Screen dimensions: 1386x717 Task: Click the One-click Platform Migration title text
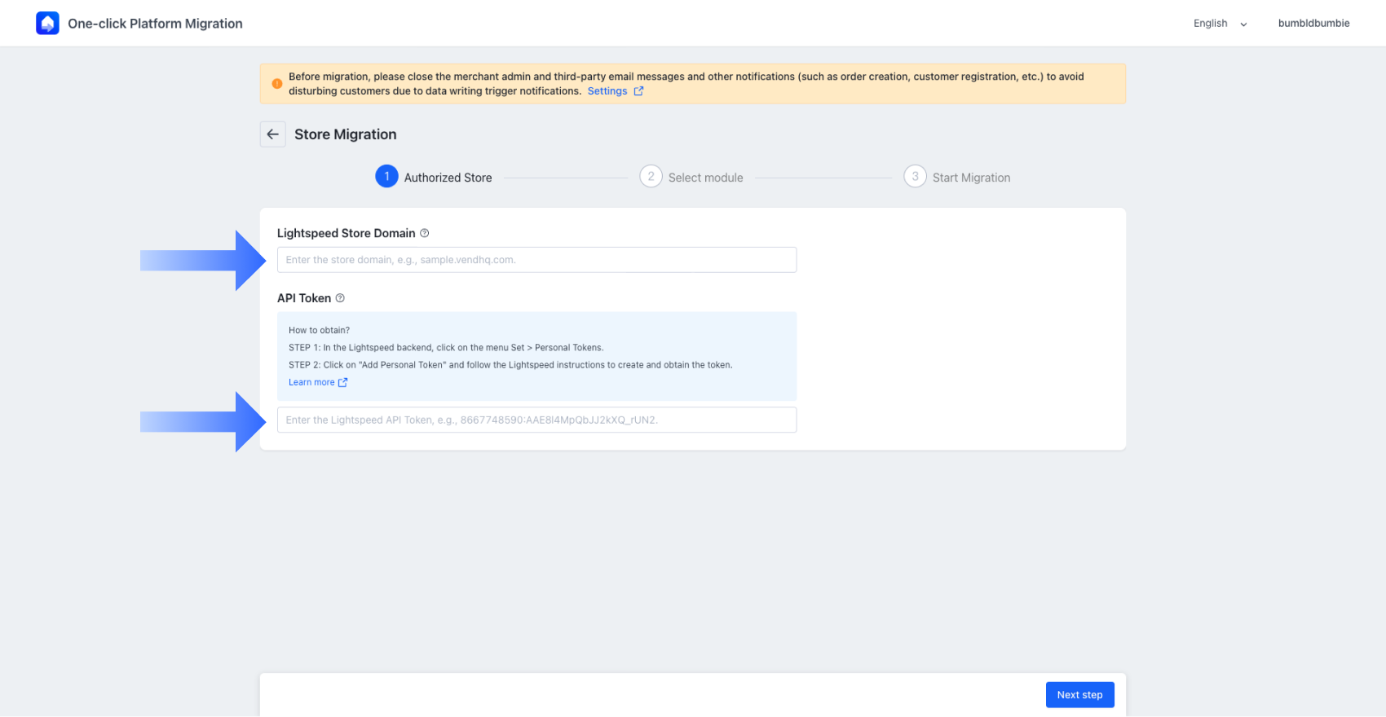pos(156,24)
